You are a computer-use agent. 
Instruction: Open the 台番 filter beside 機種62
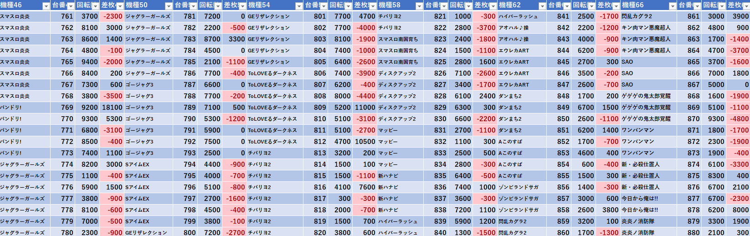pos(567,6)
